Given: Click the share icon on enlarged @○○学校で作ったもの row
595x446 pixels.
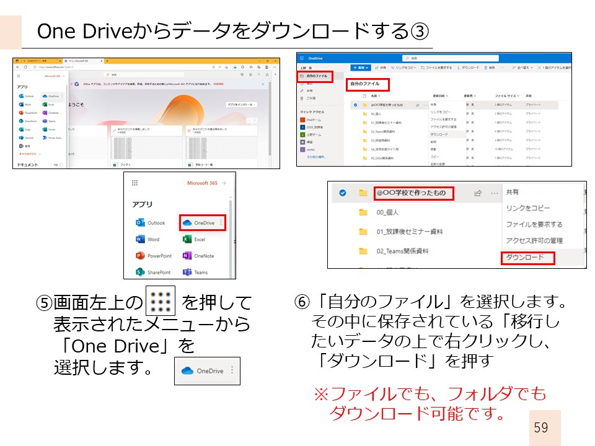Looking at the screenshot, I should [x=478, y=193].
